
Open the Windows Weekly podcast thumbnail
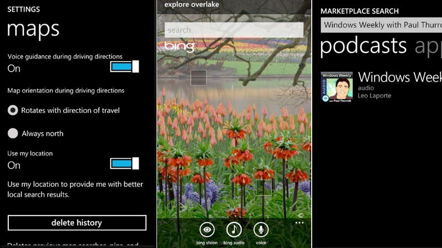pos(337,87)
